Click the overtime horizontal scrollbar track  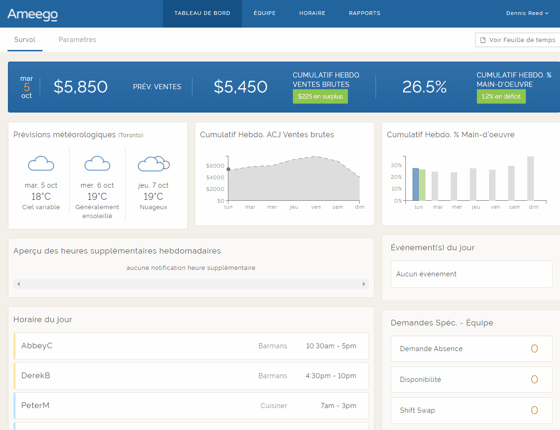coord(191,284)
